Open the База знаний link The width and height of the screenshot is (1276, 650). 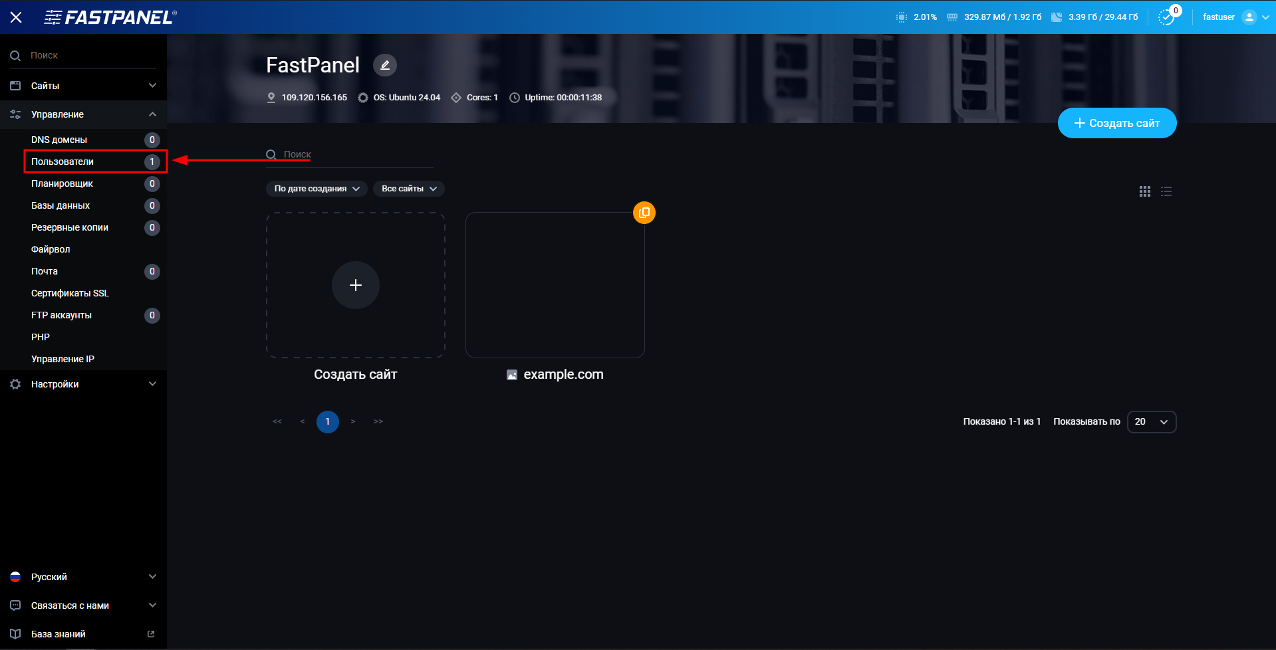point(57,633)
